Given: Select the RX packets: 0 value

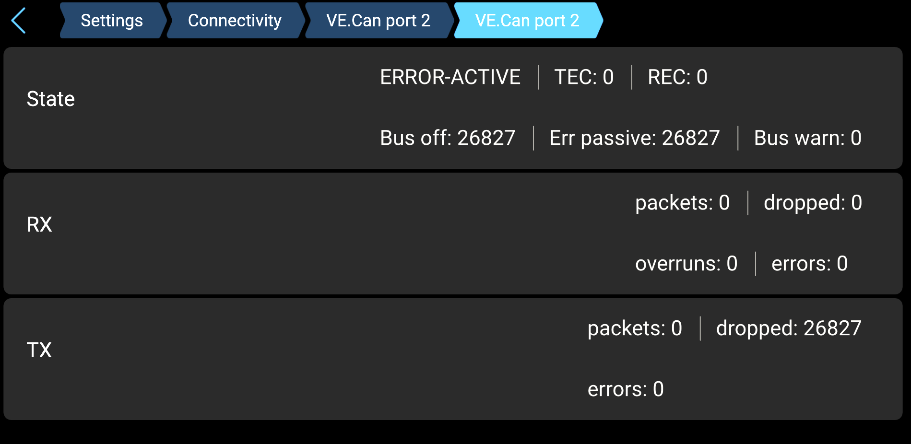Looking at the screenshot, I should click(x=682, y=203).
